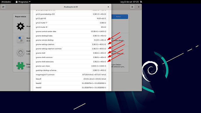
Task: Select the gnome-settings-daemon row
Action: pos(71,45)
